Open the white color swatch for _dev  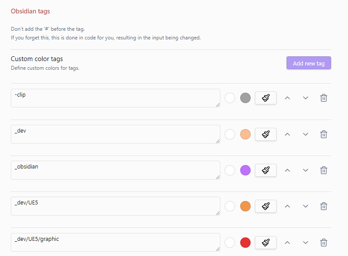coord(230,134)
